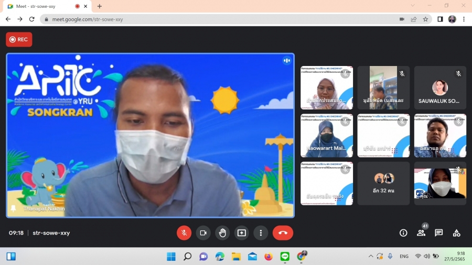This screenshot has height=265, width=472.
Task: Select the SAUWALUK SO... participant tile
Action: (x=440, y=87)
